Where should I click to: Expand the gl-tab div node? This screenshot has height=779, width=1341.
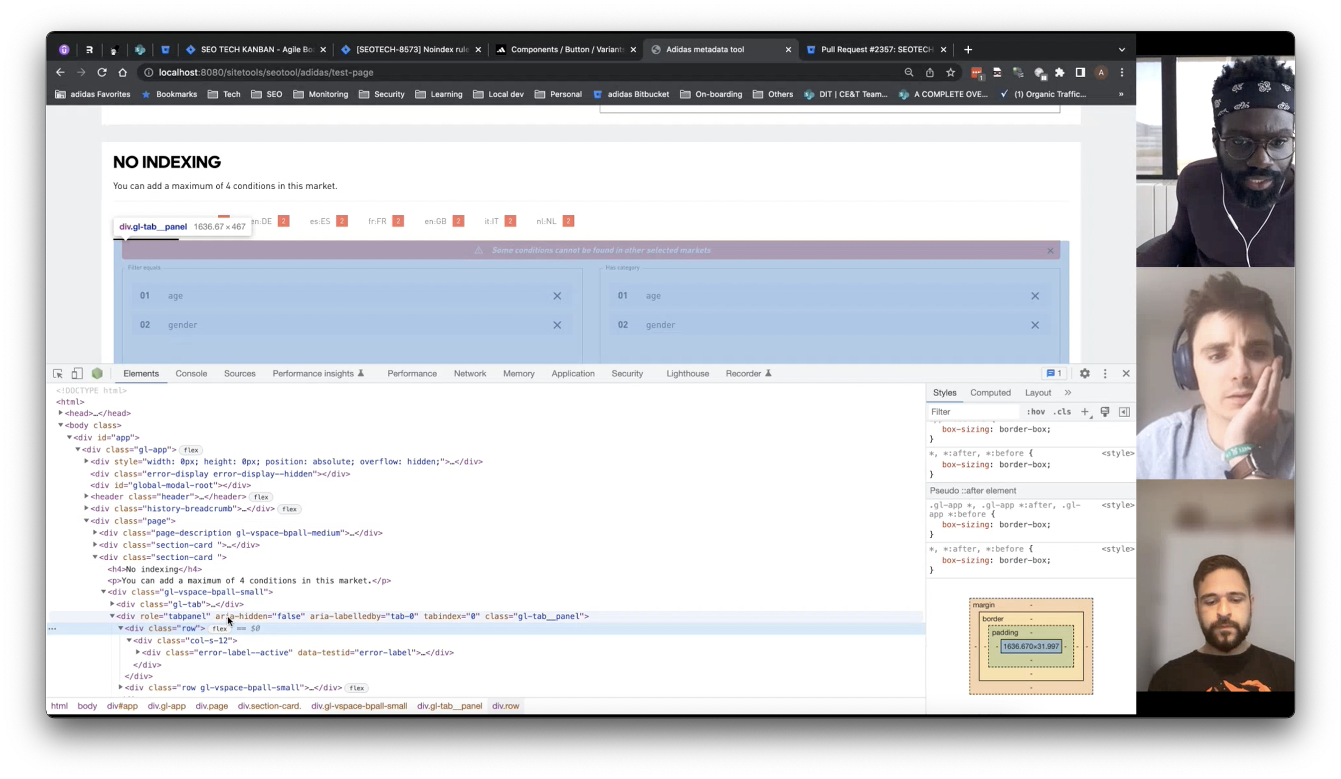tap(112, 604)
